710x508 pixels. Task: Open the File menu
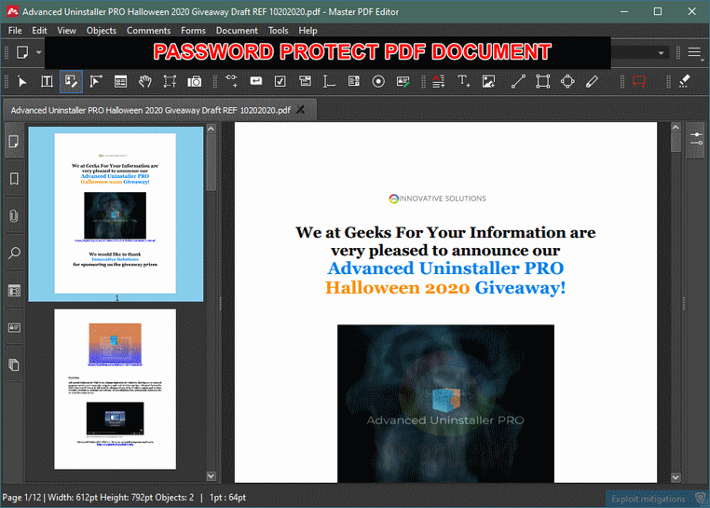tap(15, 31)
